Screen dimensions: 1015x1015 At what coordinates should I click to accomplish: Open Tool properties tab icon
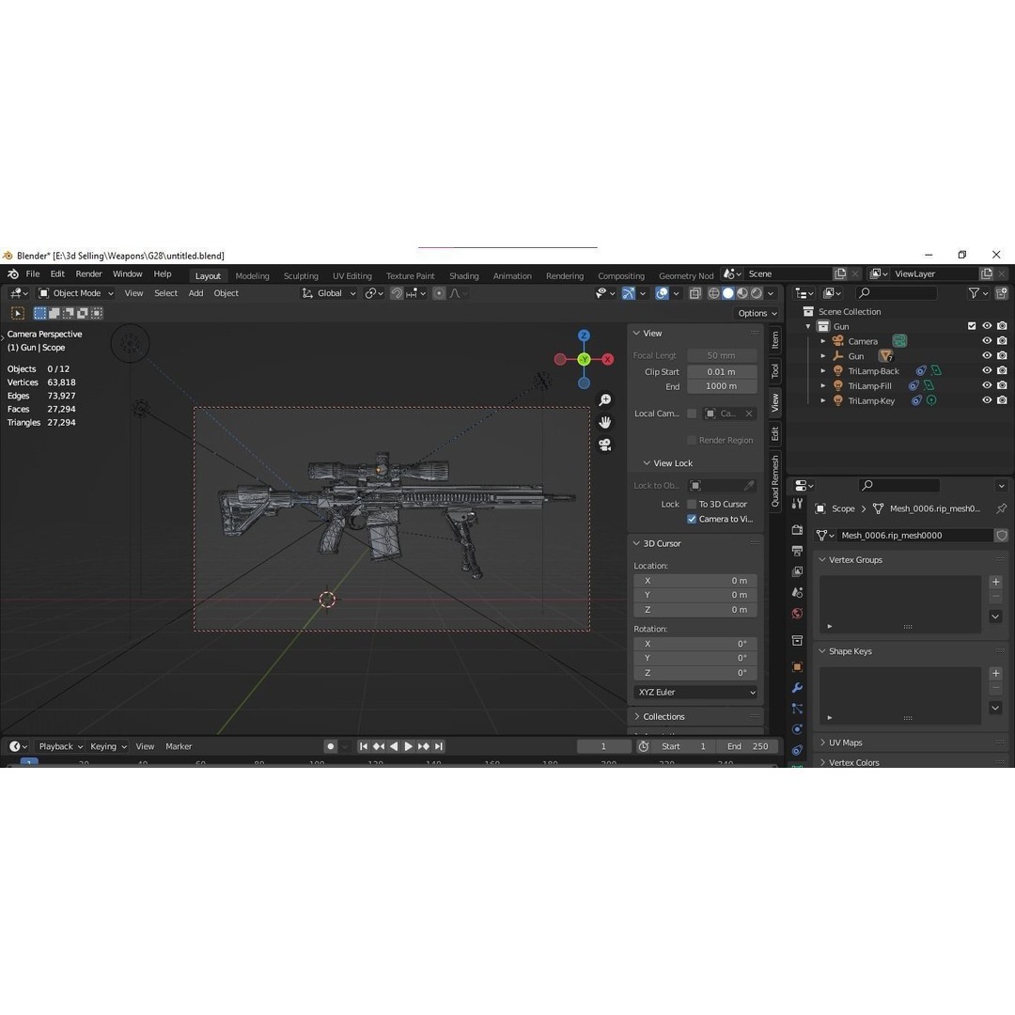[798, 504]
